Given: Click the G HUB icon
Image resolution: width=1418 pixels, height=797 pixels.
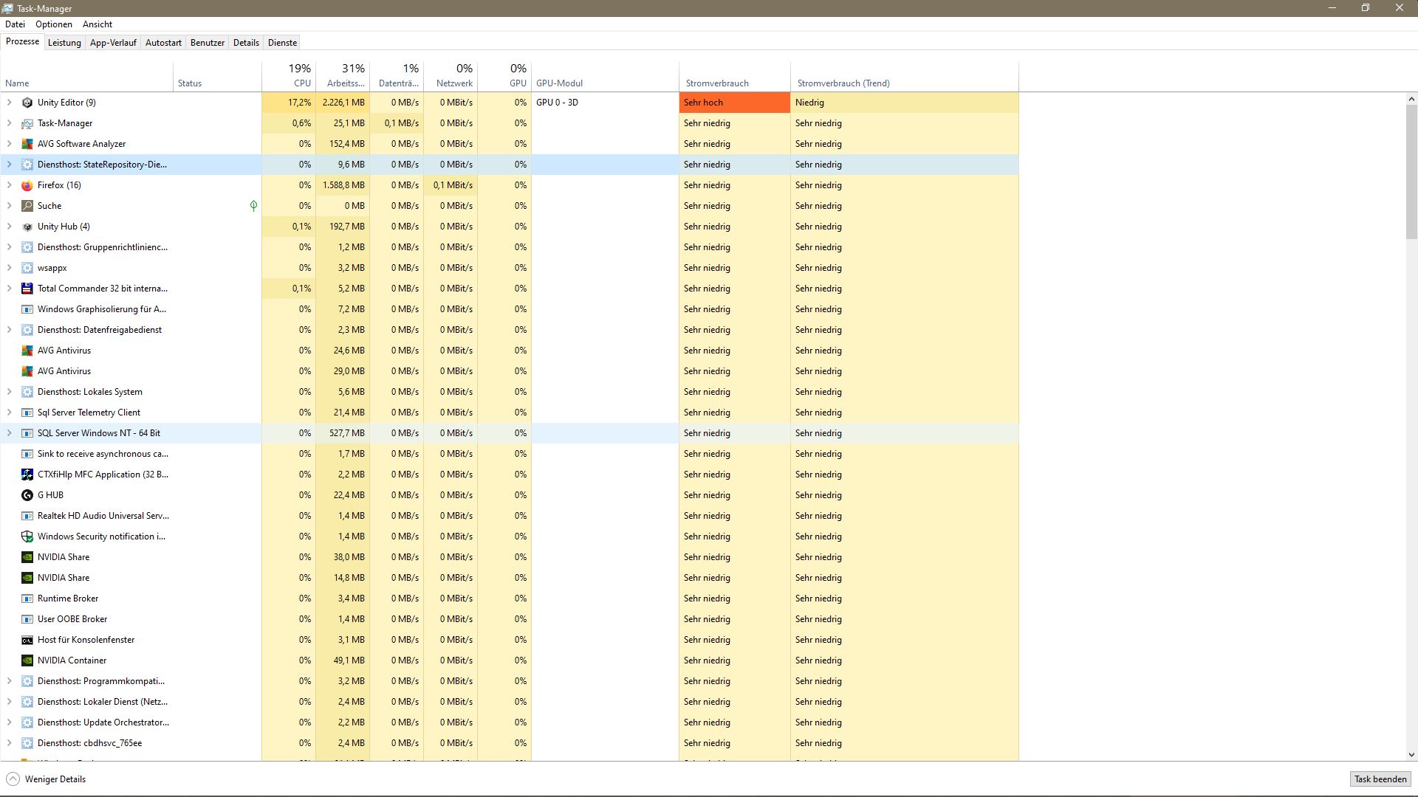Looking at the screenshot, I should [27, 494].
